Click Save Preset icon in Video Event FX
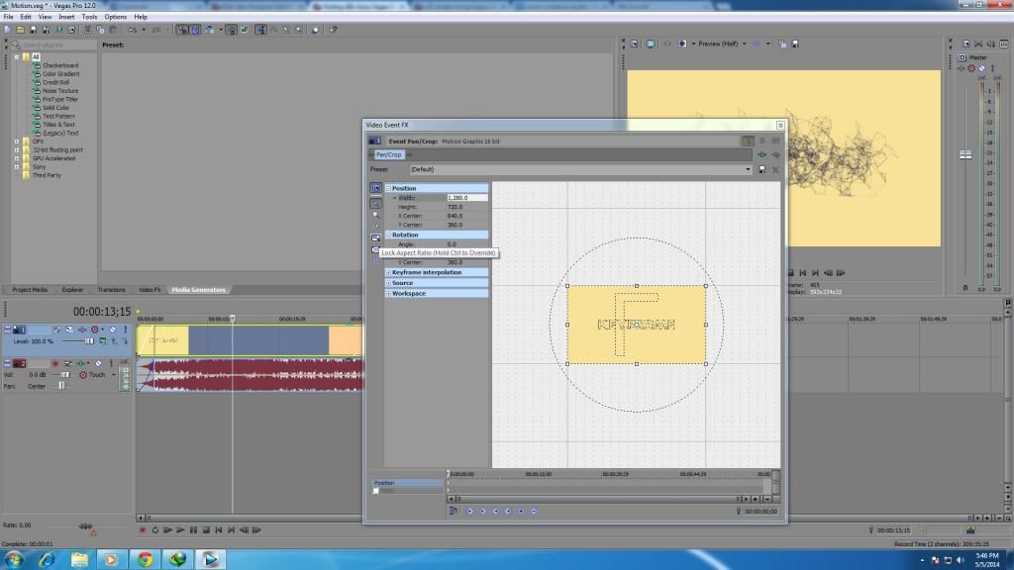This screenshot has height=570, width=1014. (762, 169)
